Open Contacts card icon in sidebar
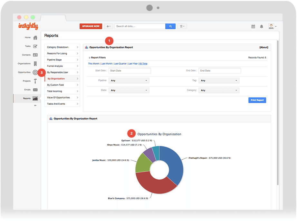Image resolution: width=297 pixels, height=222 pixels. click(x=35, y=55)
